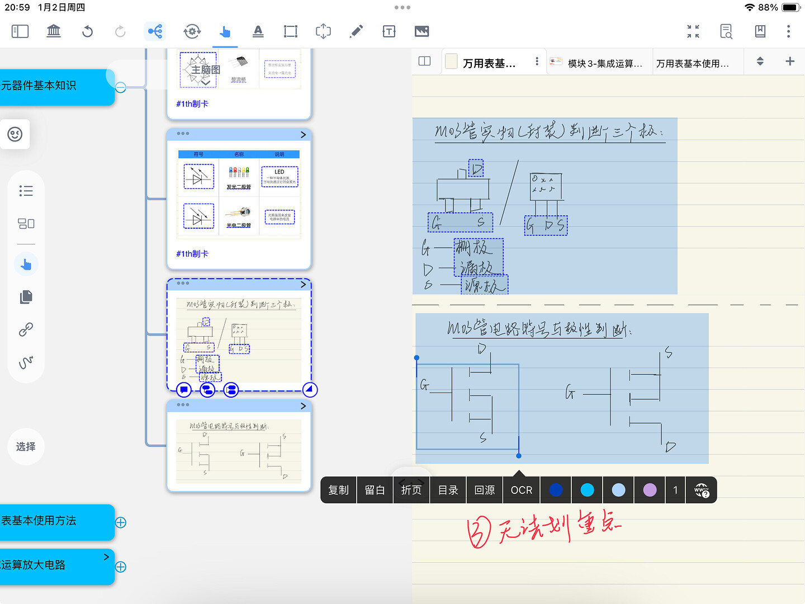Pick the light blue color swatch
The width and height of the screenshot is (805, 604).
[619, 490]
